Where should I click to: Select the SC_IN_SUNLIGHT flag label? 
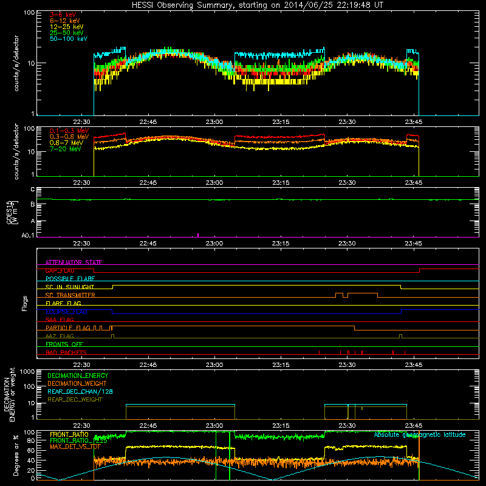69,287
